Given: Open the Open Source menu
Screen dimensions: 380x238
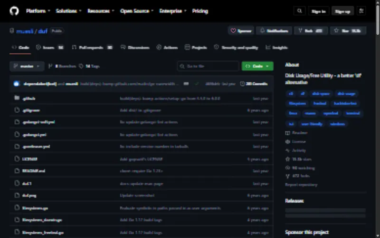Looking at the screenshot, I should [137, 11].
